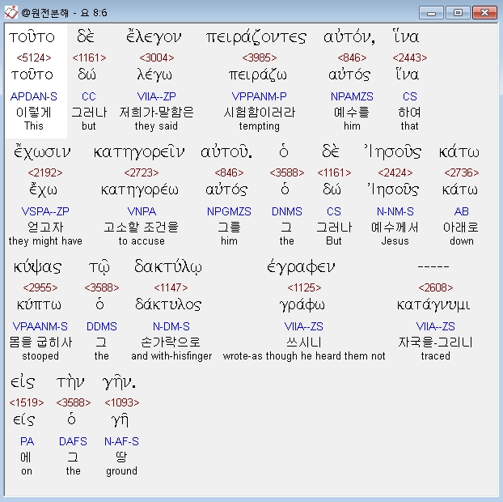Click the English gloss 'tempting'

coord(260,125)
